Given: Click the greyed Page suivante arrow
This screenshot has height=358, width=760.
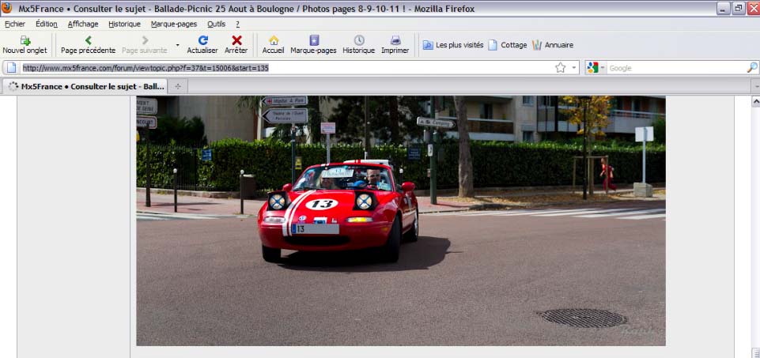Looking at the screenshot, I should coord(145,44).
